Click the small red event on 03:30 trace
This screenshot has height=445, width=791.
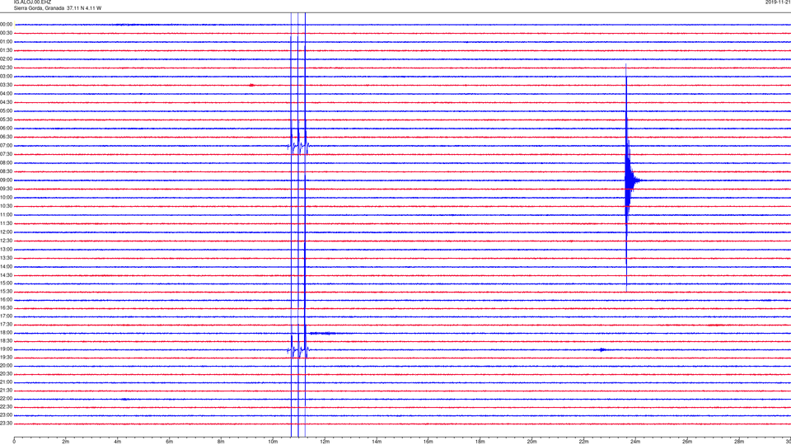click(x=251, y=85)
